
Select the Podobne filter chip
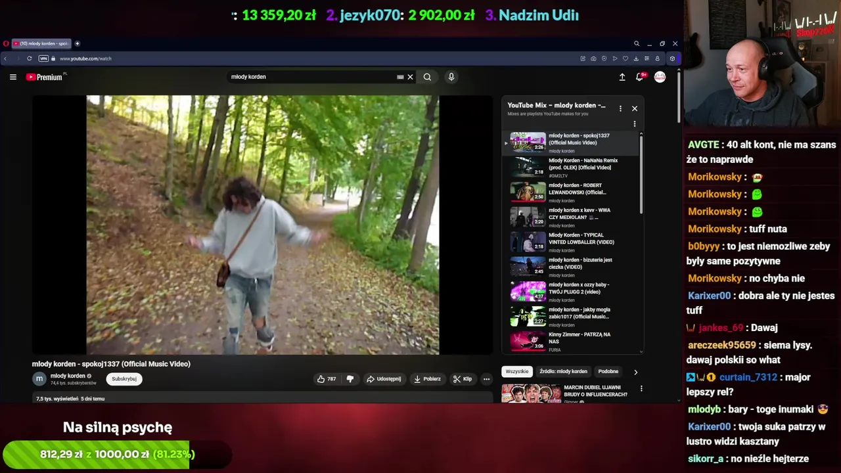pos(608,372)
